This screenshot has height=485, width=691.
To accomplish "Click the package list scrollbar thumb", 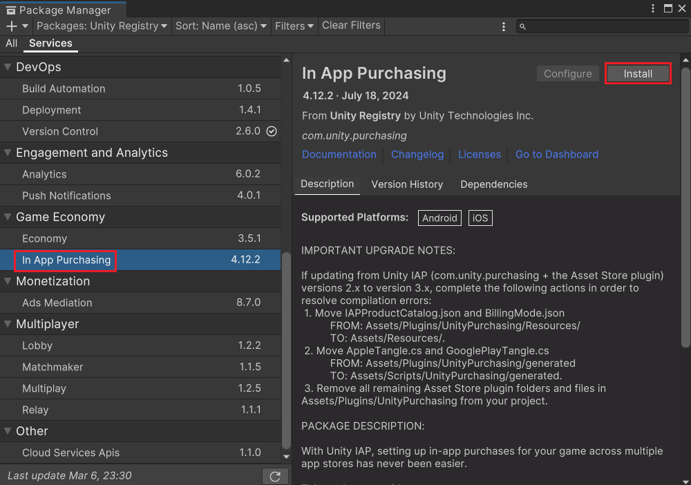I will tap(287, 350).
